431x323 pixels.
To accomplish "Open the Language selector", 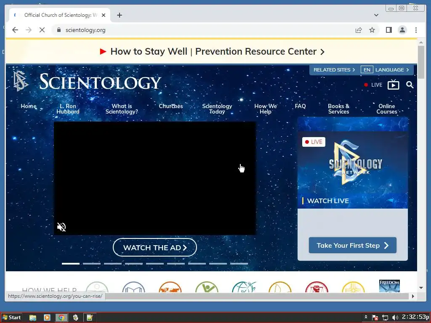I will coord(392,70).
